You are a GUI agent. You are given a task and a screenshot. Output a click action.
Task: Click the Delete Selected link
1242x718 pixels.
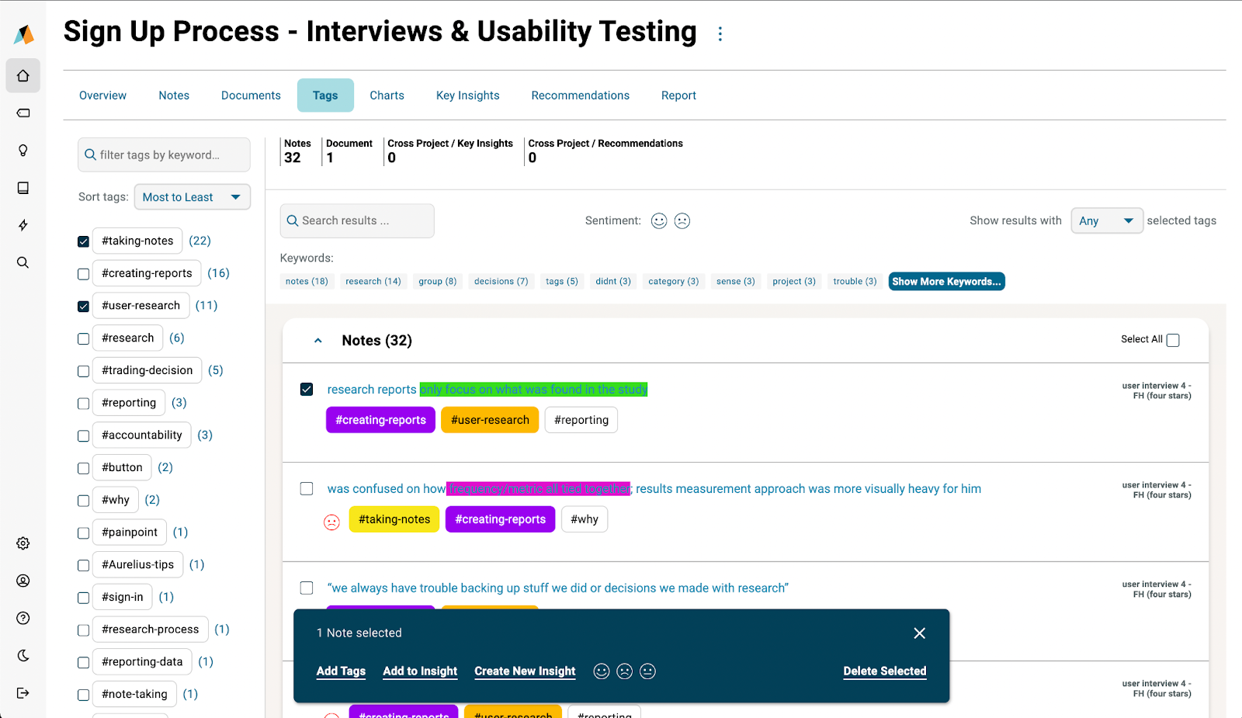click(884, 671)
